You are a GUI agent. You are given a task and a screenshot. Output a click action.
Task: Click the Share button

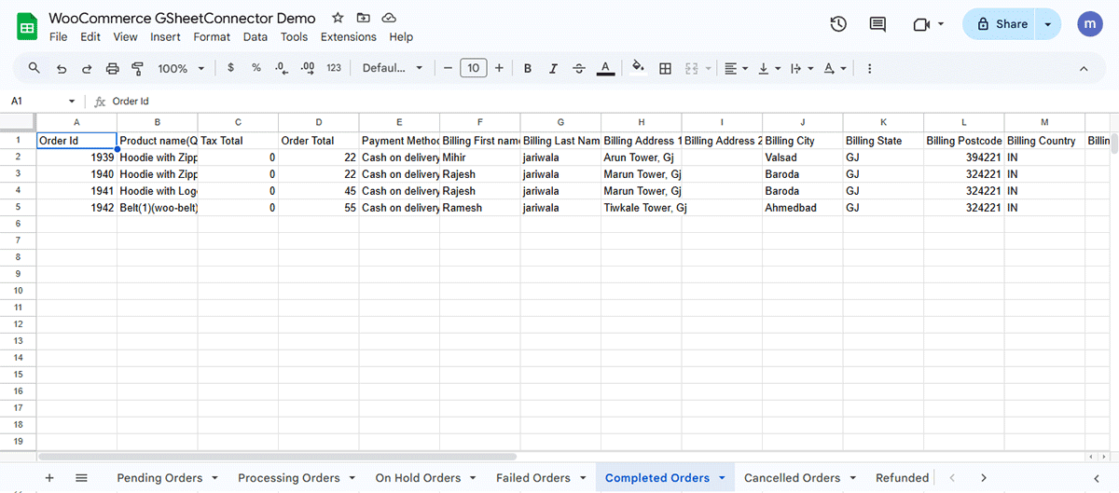999,24
